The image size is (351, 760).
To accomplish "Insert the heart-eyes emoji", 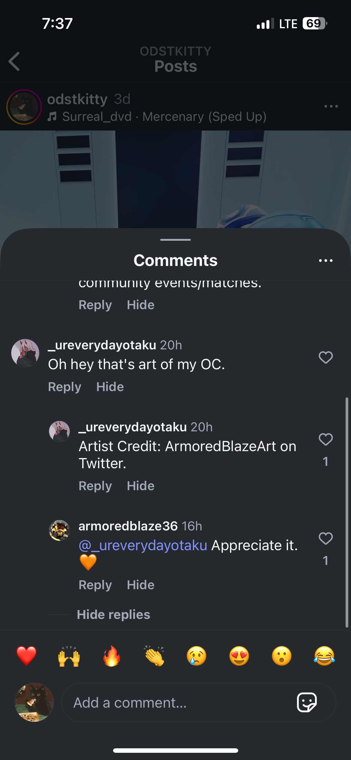I will 239,656.
